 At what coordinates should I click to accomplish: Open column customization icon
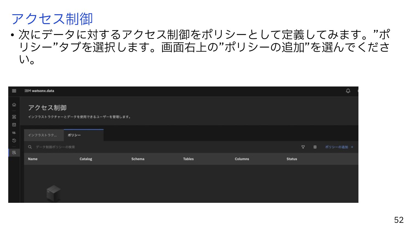click(315, 147)
